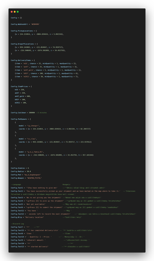Click the 'WEBHOOK' string value

(35, 24)
